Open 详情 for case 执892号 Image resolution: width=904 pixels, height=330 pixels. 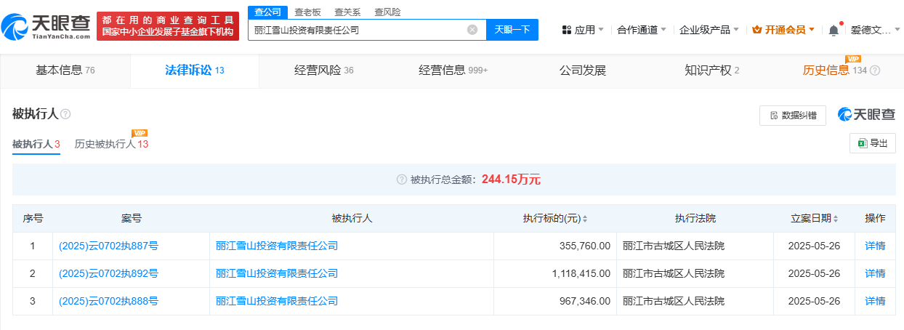(x=875, y=273)
